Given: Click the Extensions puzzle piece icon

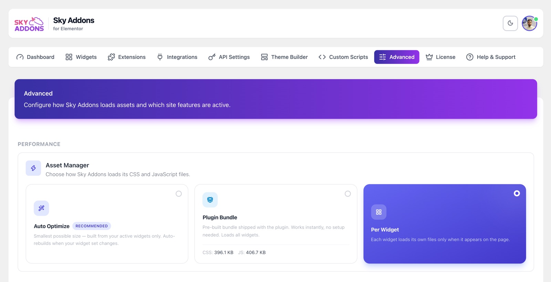Looking at the screenshot, I should (111, 57).
